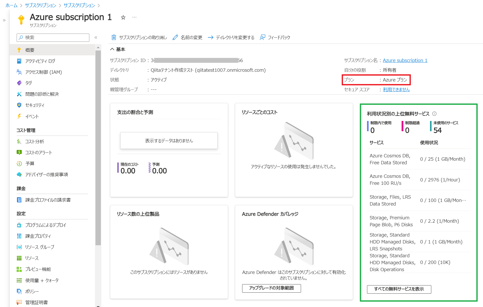This screenshot has height=307, width=483.
Task: Collapse the sidebar with double-chevron icon
Action: (96, 37)
